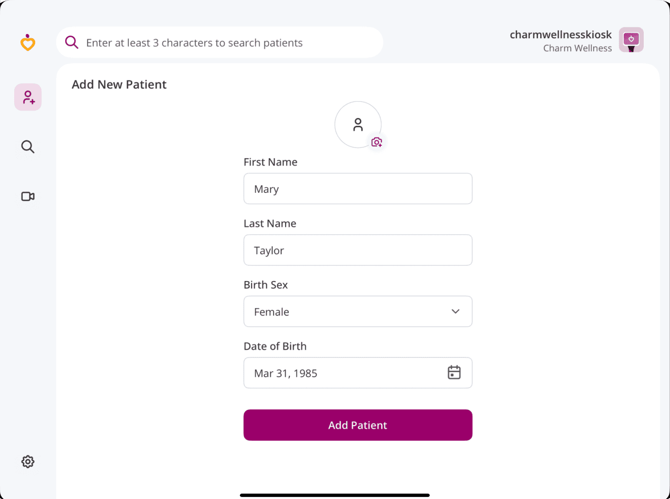670x499 pixels.
Task: Select the Add New Patient heading
Action: pos(119,84)
